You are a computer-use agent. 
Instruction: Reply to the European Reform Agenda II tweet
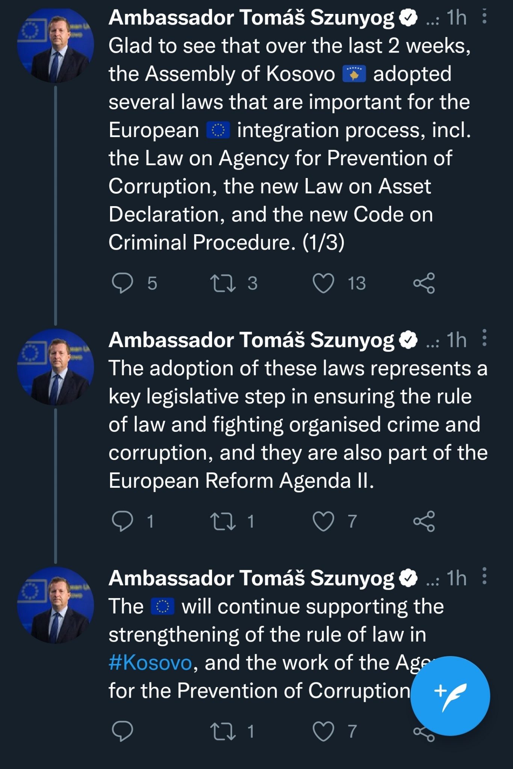123,521
